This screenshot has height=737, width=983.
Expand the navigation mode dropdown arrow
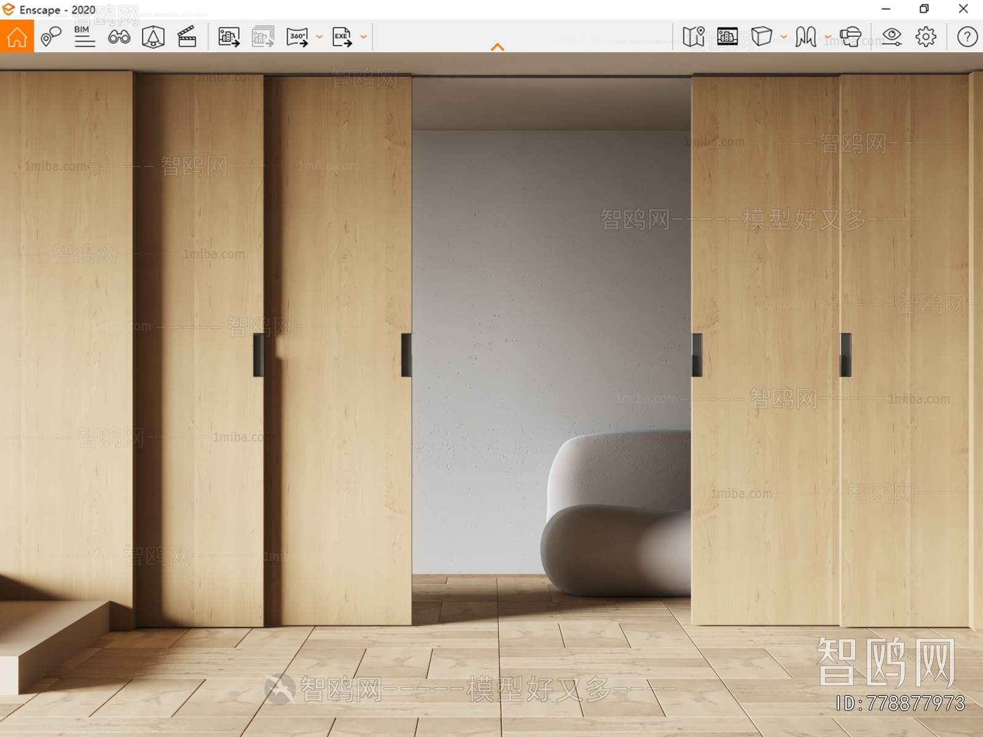[828, 37]
